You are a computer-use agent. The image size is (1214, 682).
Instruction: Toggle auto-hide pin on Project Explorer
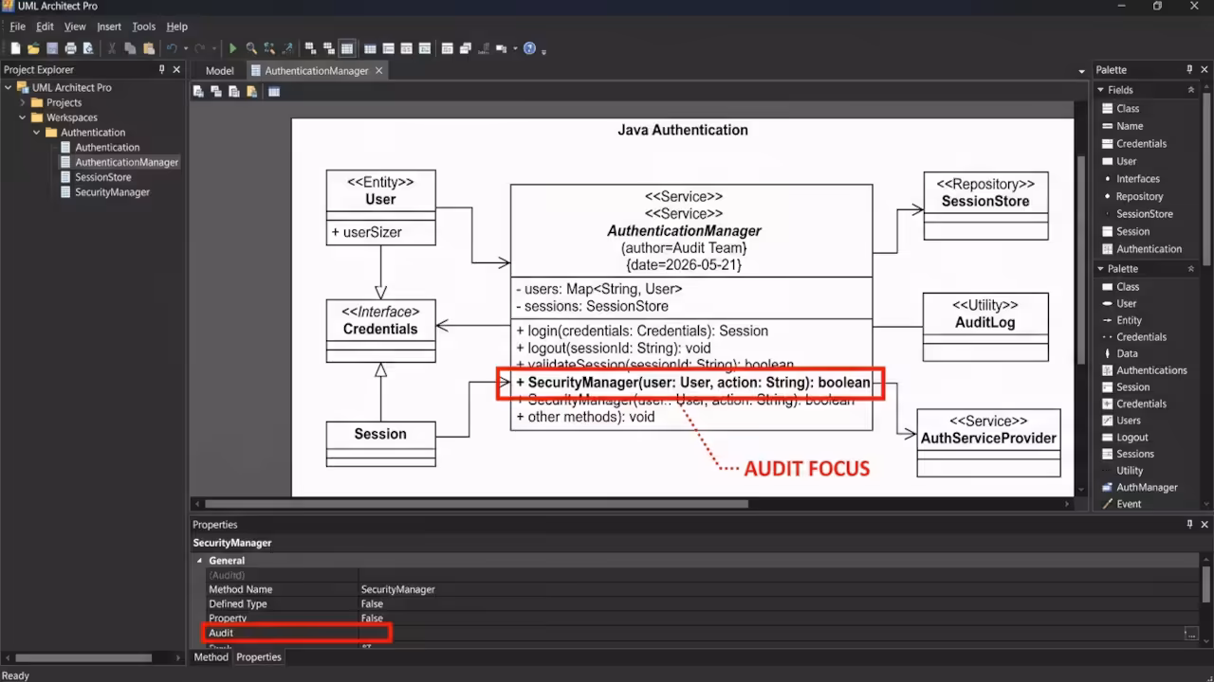162,70
